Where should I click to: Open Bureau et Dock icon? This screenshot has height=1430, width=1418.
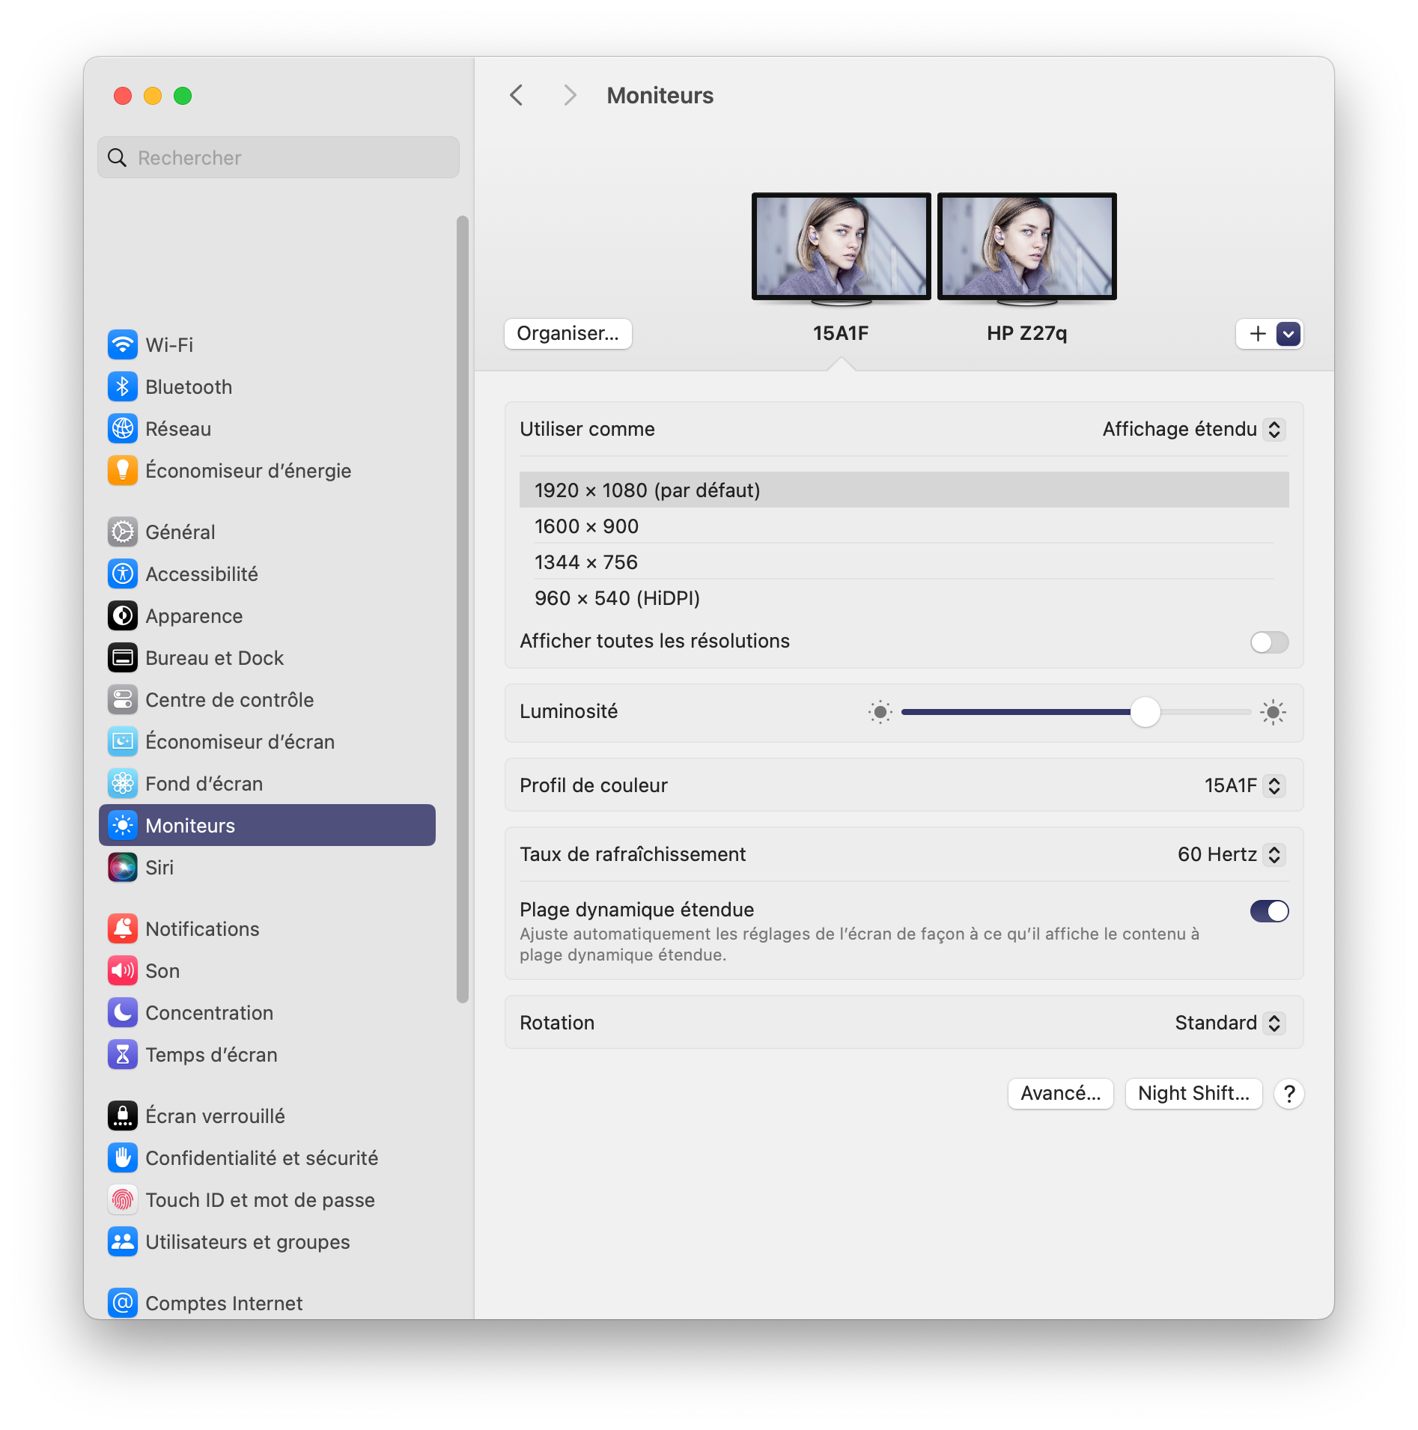click(x=123, y=658)
